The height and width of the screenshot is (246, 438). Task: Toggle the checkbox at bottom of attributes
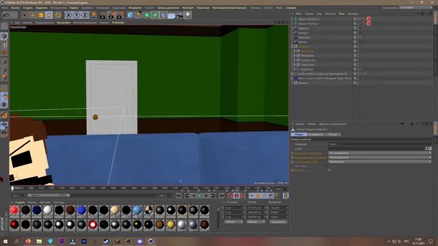pyautogui.click(x=330, y=170)
